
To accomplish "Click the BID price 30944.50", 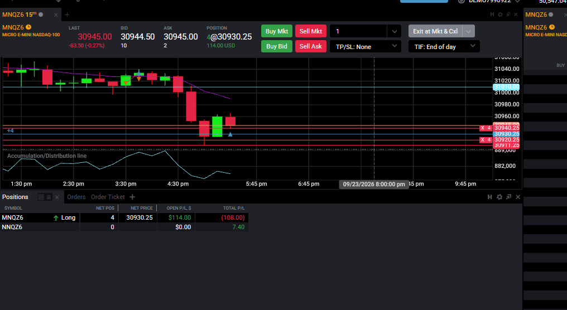I will coord(137,37).
